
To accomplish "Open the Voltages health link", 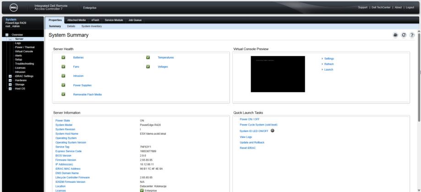I will coord(163,66).
